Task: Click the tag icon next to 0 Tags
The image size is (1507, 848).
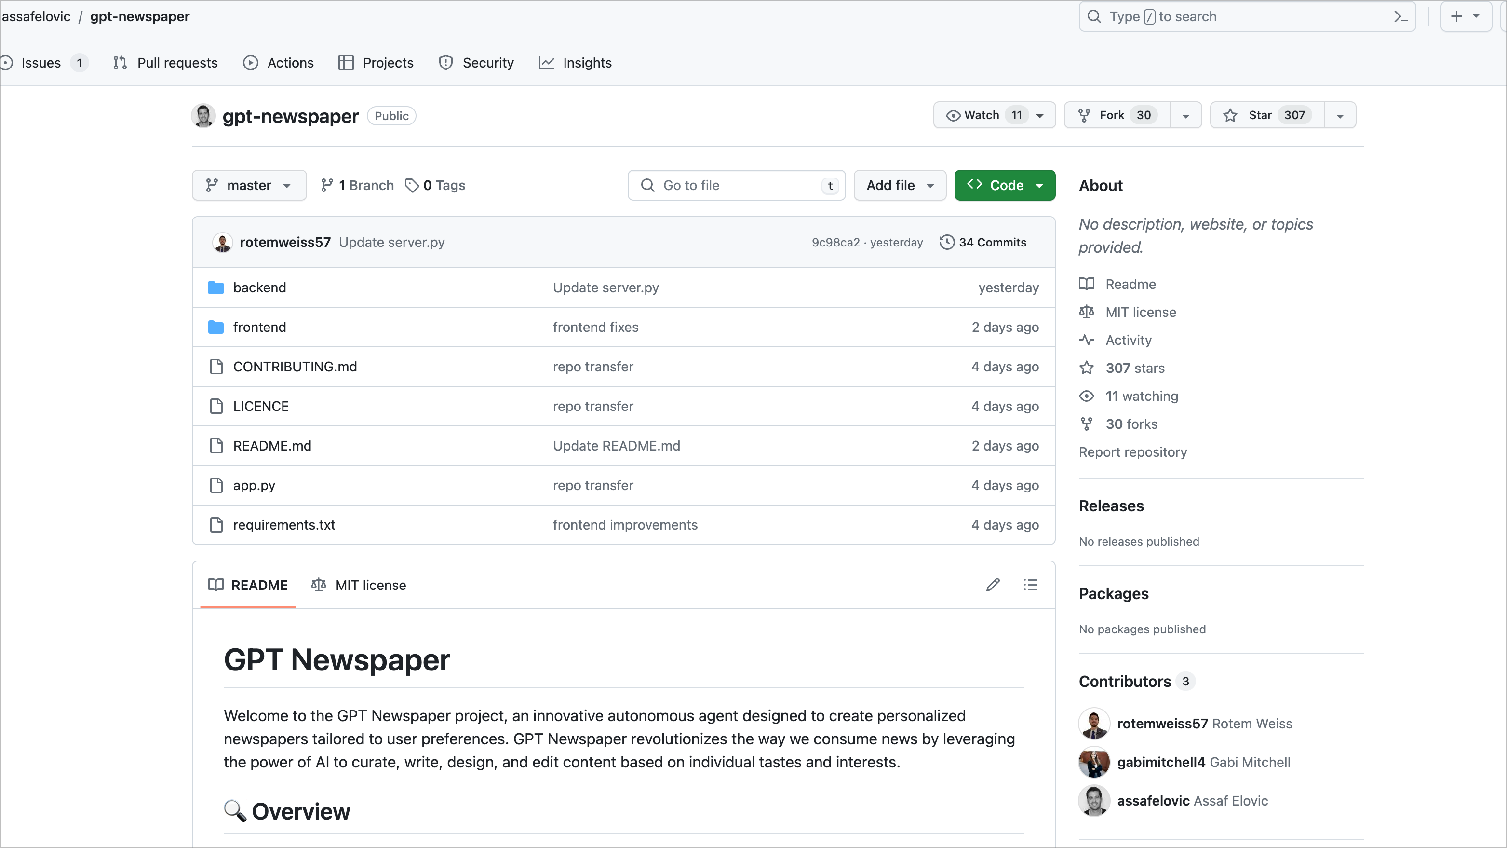Action: pos(412,186)
